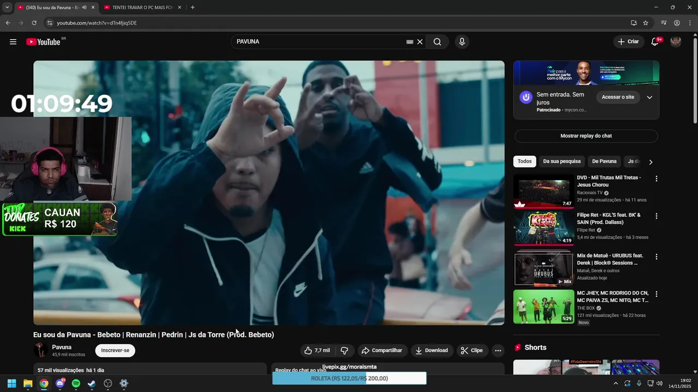Open options for MC JHEY video
The width and height of the screenshot is (698, 392).
pyautogui.click(x=657, y=294)
